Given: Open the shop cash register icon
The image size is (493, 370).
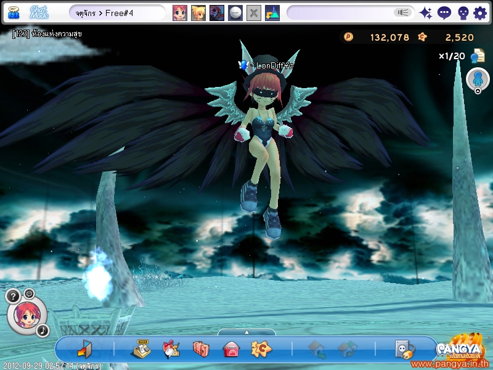Looking at the screenshot, I should coord(141,349).
